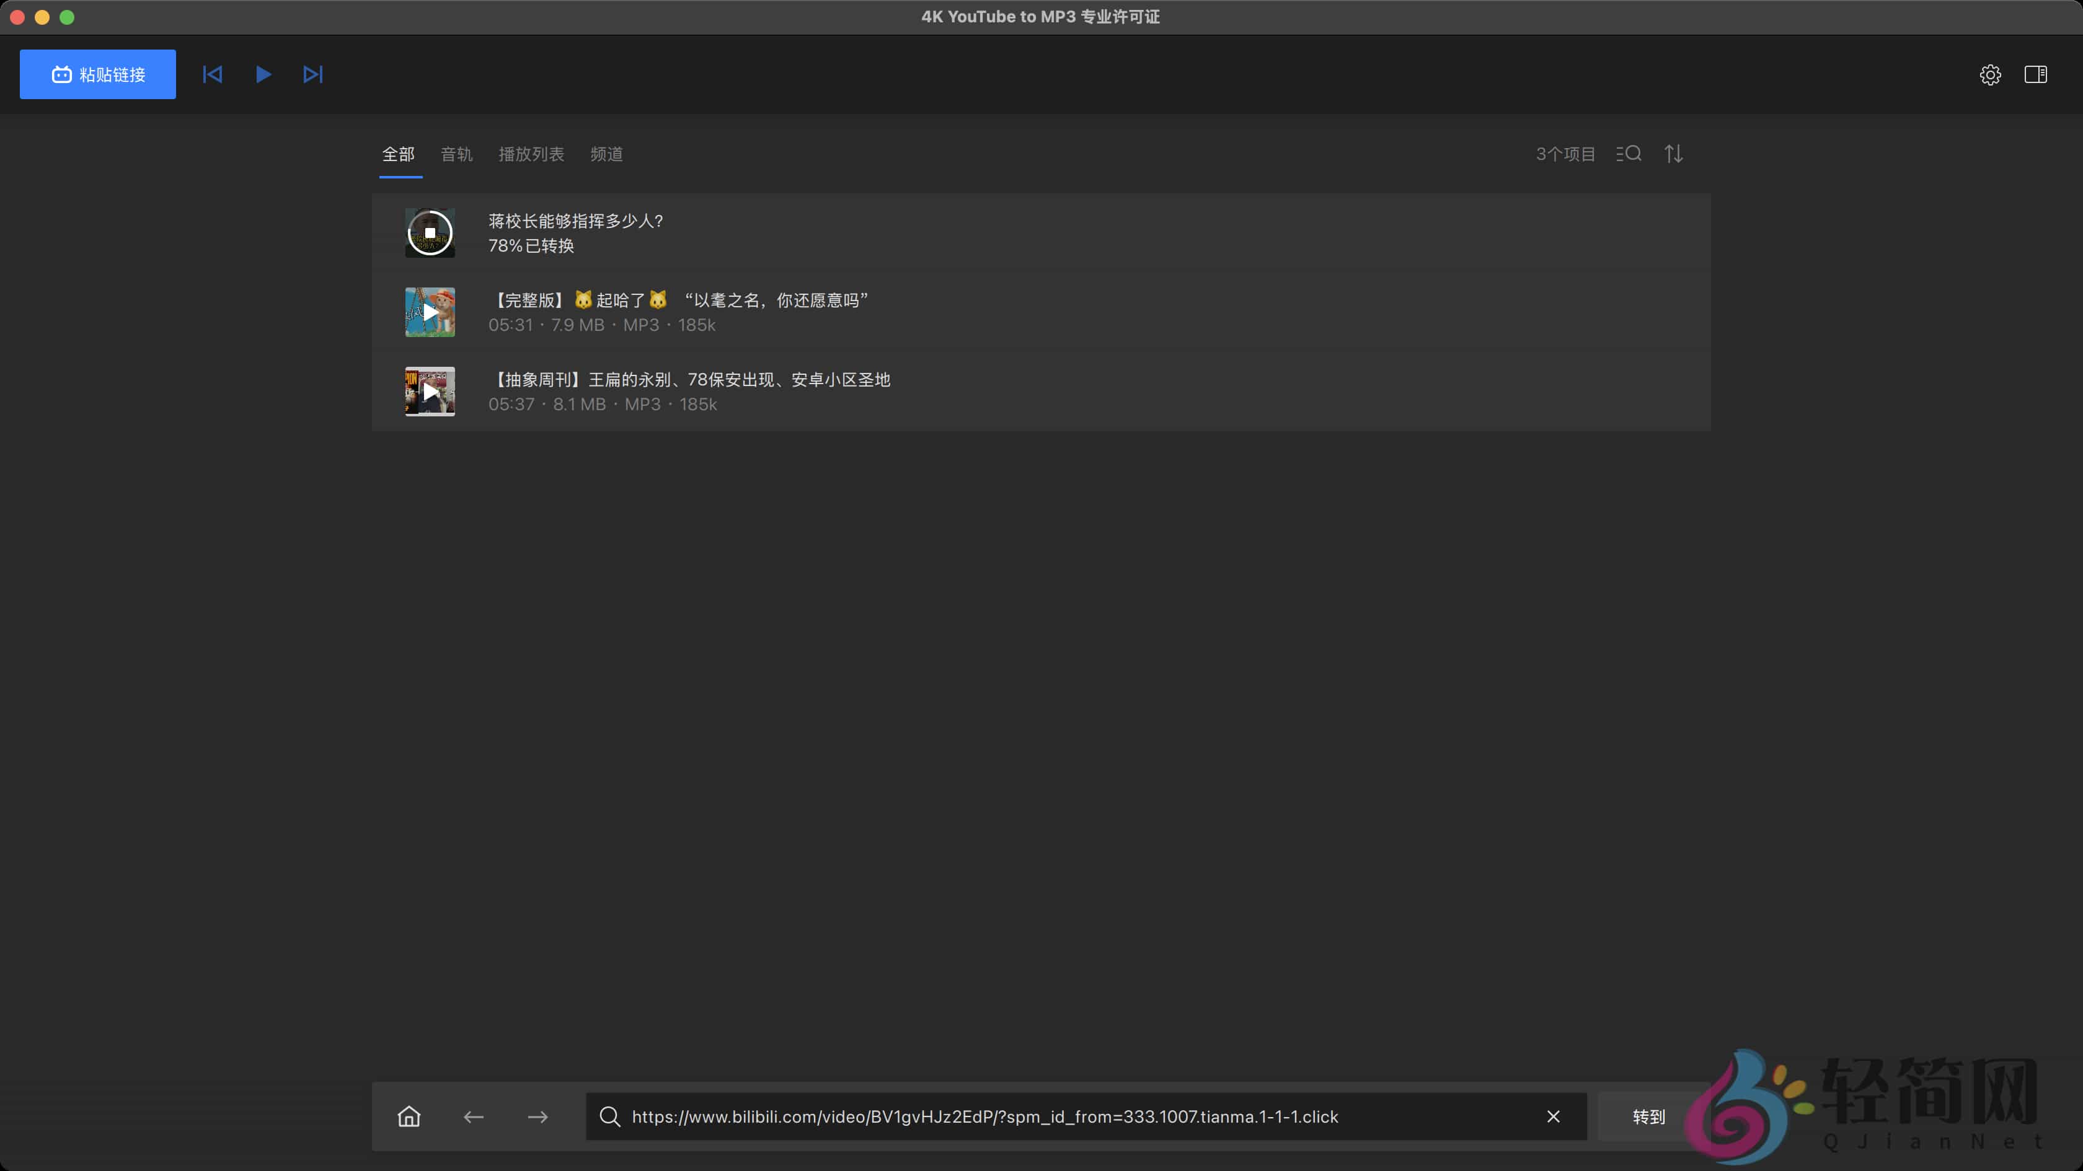Stop the converting 蒋校长 download
The height and width of the screenshot is (1171, 2083).
tap(430, 233)
